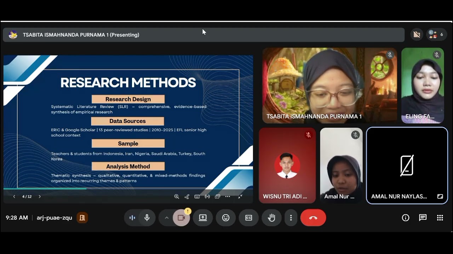This screenshot has width=453, height=254.
Task: Select ELING FA... participant video tile
Action: pos(423,86)
